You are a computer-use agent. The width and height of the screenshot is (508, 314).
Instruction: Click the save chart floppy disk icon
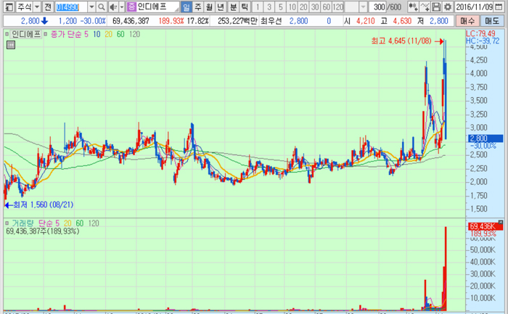pyautogui.click(x=437, y=7)
